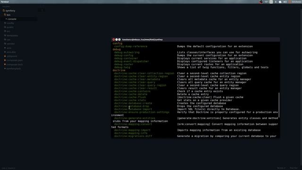Click 'doctrine:migrations:diff' in terminal
Image resolution: width=302 pixels, height=170 pixels.
pos(133,136)
